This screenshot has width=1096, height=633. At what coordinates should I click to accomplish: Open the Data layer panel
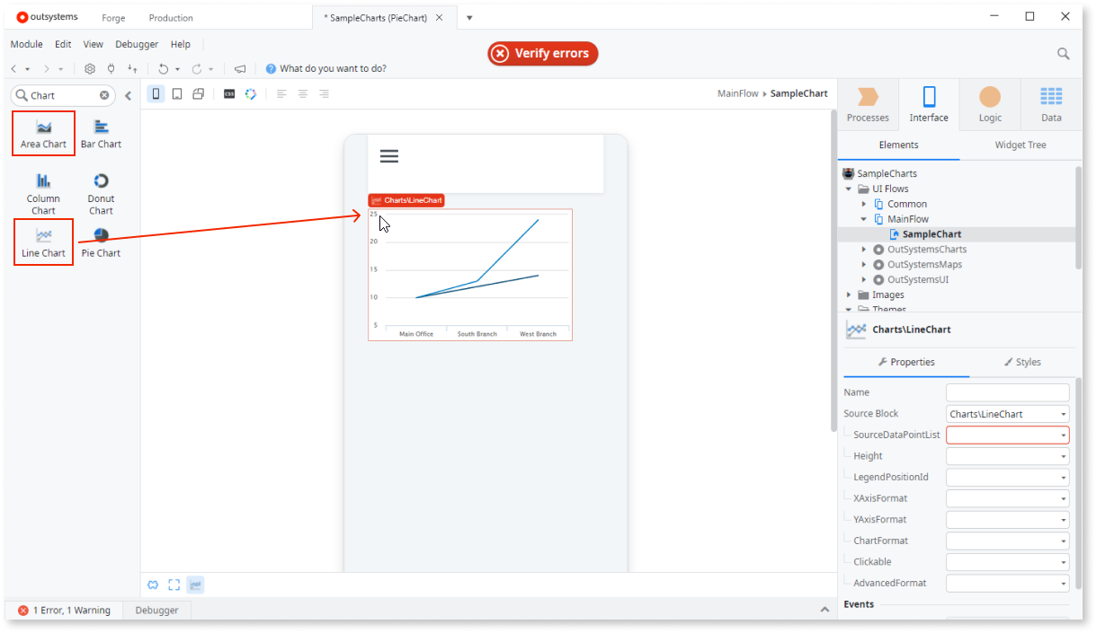(x=1050, y=103)
